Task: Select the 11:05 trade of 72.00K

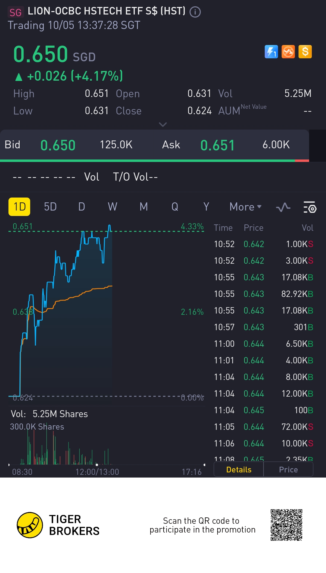Action: click(264, 427)
